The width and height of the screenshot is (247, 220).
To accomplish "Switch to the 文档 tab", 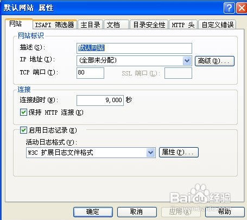I will pos(116,25).
